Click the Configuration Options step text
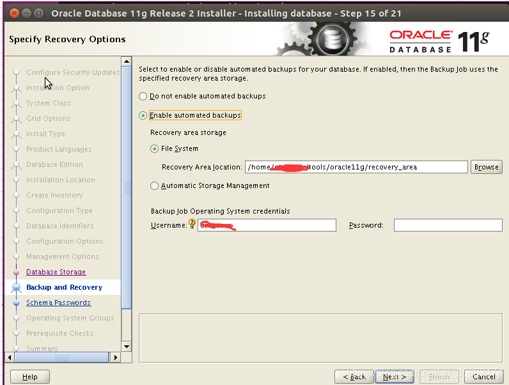This screenshot has height=385, width=509. click(x=65, y=241)
